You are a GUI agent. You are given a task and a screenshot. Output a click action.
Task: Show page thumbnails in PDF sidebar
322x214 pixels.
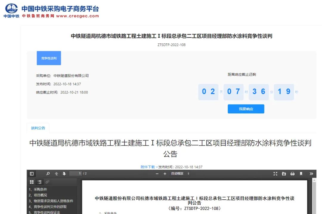[x=32, y=182]
